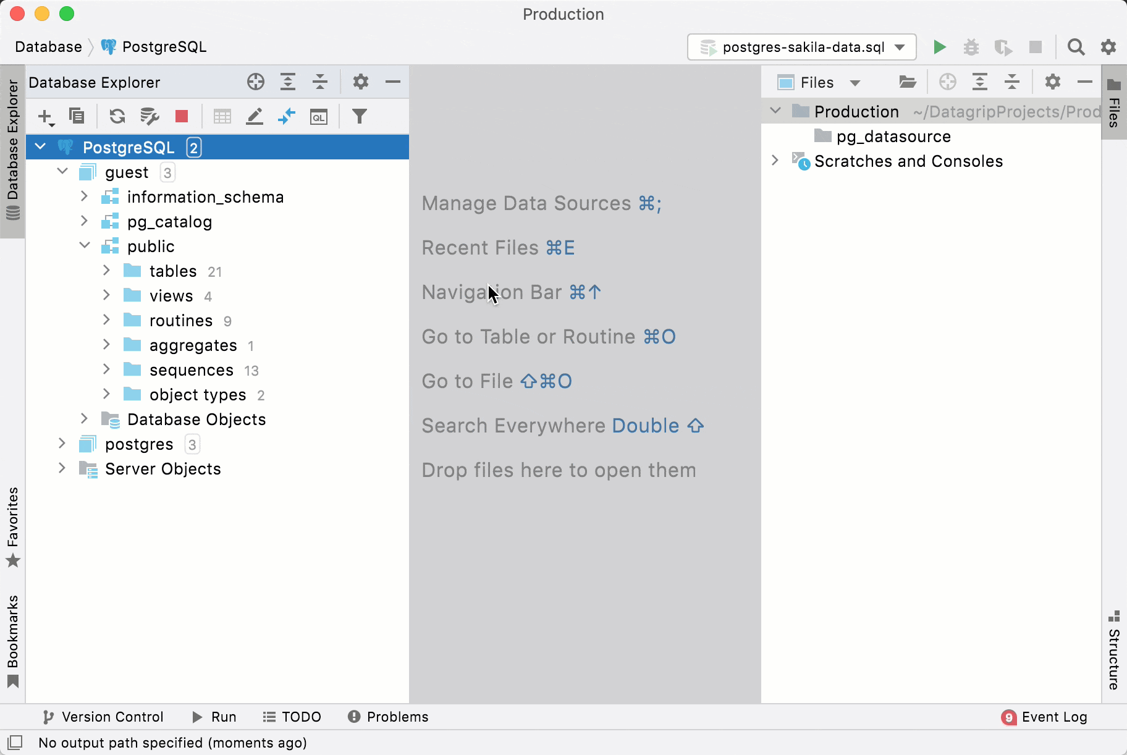
Task: Add a new data source with plus icon
Action: [x=46, y=116]
